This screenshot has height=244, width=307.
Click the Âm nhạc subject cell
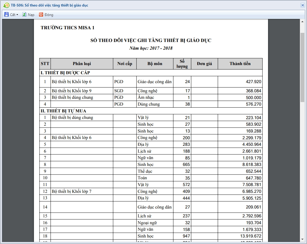coord(155,98)
